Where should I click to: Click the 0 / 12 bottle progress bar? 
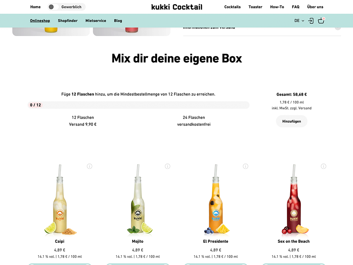138,105
